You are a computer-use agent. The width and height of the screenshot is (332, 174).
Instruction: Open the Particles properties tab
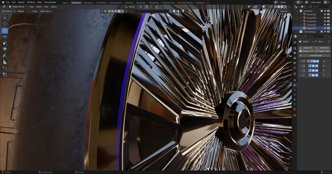point(295,90)
